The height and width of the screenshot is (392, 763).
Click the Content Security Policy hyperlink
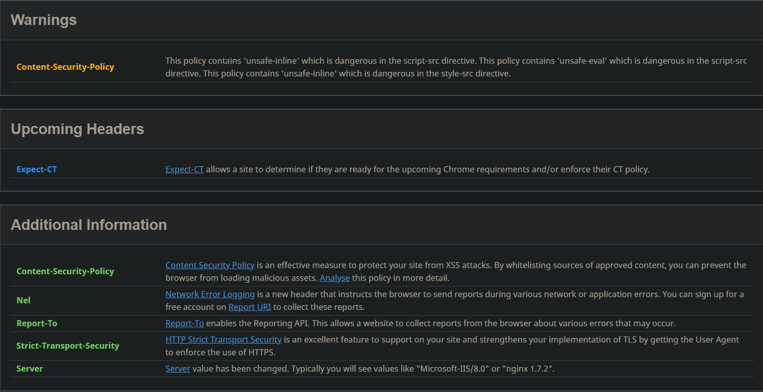[210, 265]
